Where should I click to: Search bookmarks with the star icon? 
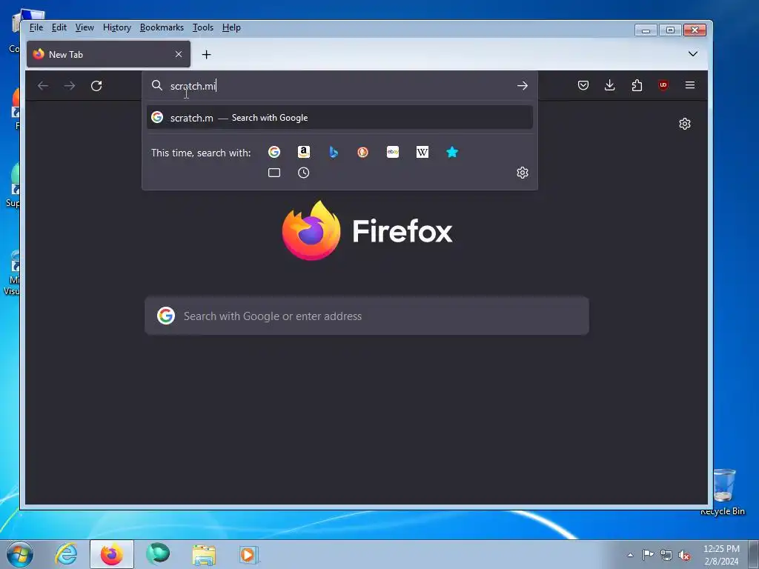(x=452, y=152)
